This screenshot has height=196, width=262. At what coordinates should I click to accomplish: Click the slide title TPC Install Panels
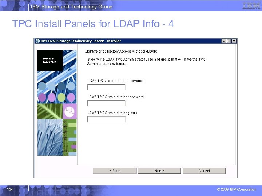tap(93, 24)
